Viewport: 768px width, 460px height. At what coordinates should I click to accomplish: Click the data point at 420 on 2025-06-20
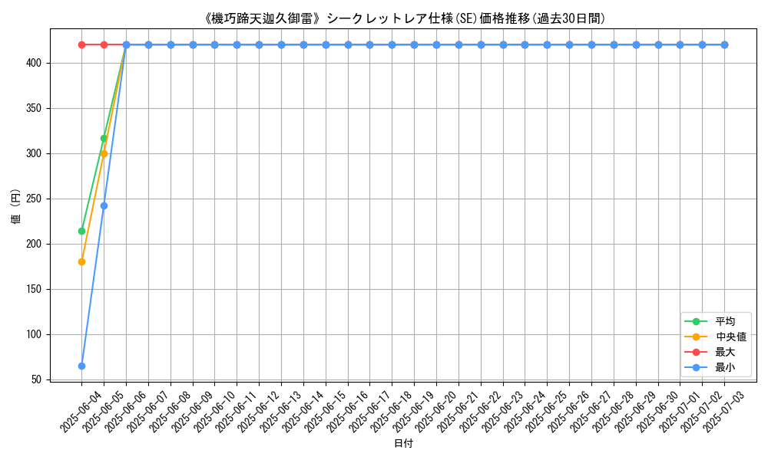[x=436, y=45]
